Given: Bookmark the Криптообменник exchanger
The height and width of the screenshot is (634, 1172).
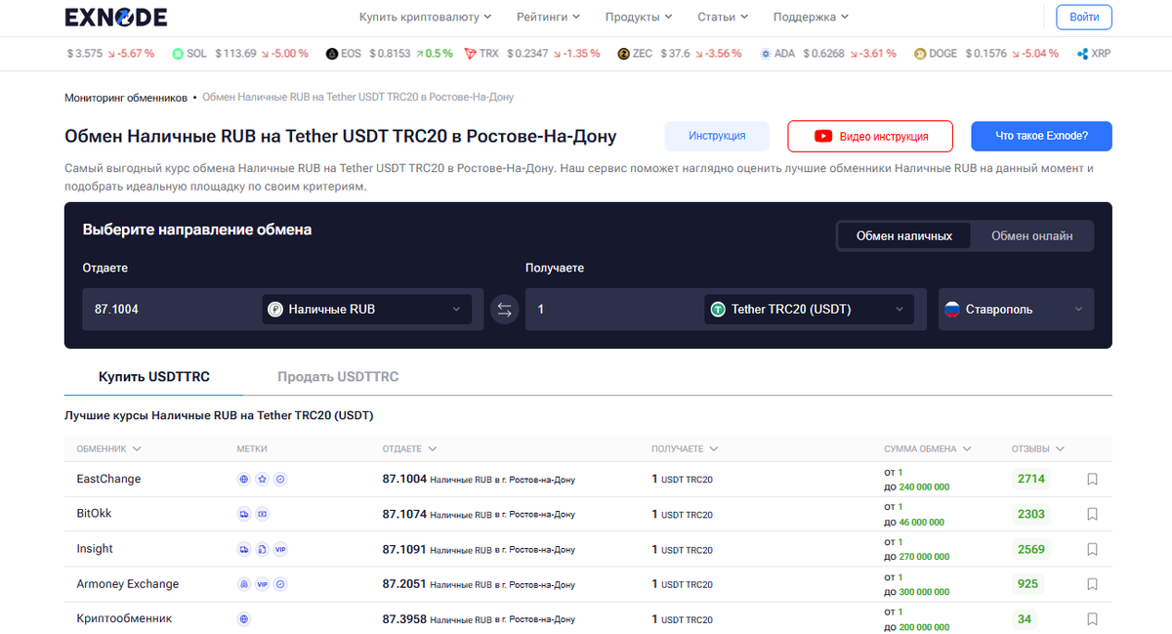Looking at the screenshot, I should [x=1093, y=619].
